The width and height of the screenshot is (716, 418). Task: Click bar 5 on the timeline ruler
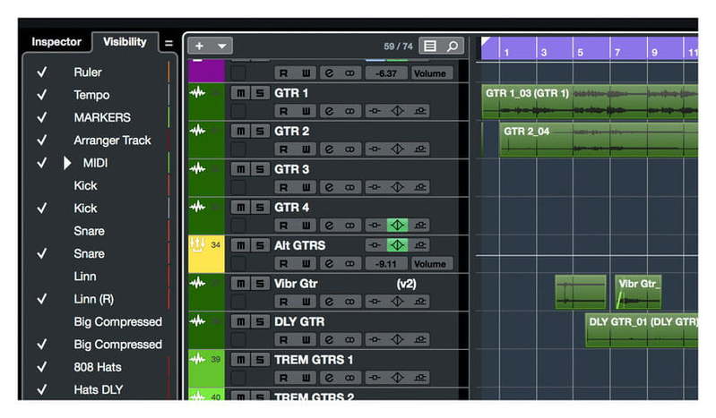[x=580, y=53]
